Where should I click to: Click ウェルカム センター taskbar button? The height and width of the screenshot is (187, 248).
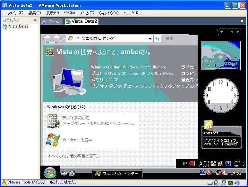click(x=117, y=174)
